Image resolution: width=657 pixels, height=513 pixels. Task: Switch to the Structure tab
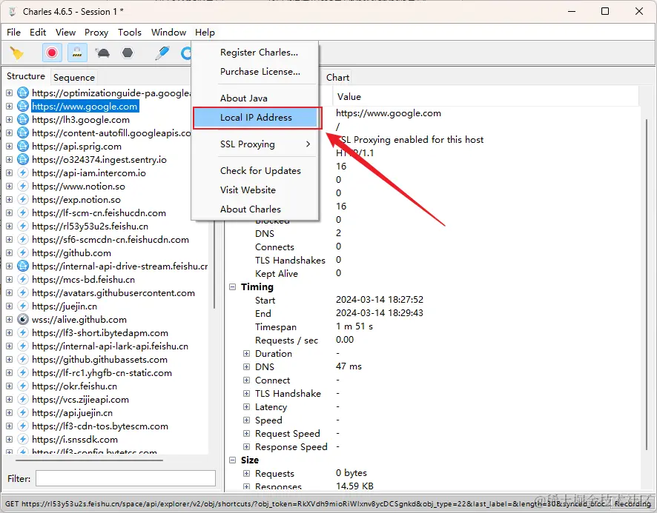click(x=26, y=76)
